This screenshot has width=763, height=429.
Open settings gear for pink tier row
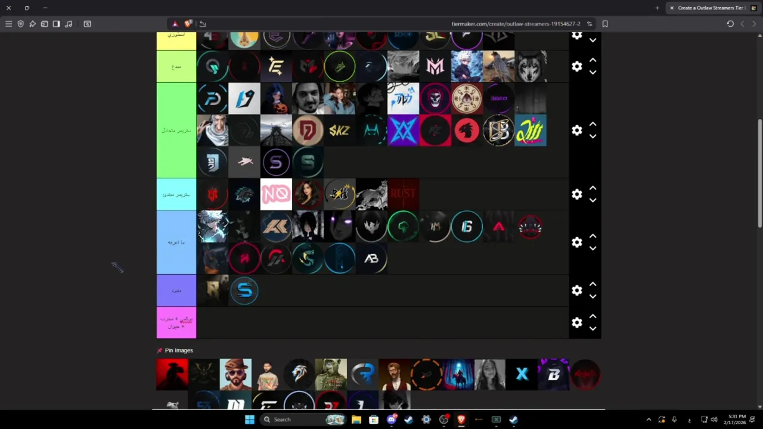click(x=577, y=322)
